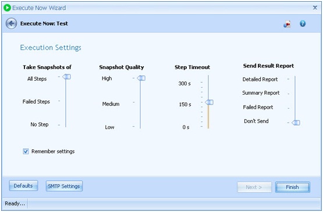This screenshot has height=212, width=323.
Task: Click the Ready status bar text
Action: click(15, 203)
